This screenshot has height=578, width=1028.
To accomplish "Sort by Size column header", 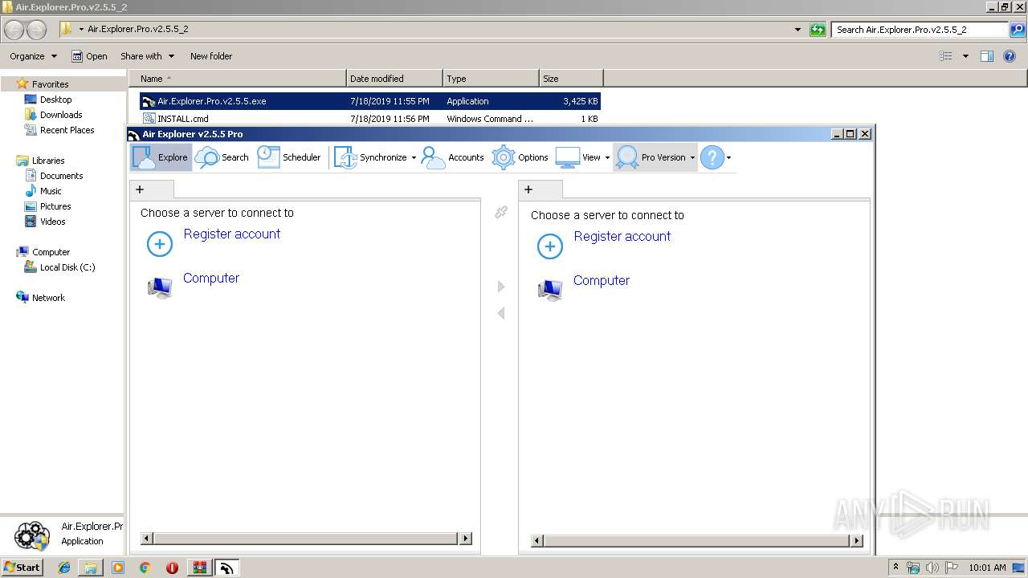I will click(x=571, y=79).
